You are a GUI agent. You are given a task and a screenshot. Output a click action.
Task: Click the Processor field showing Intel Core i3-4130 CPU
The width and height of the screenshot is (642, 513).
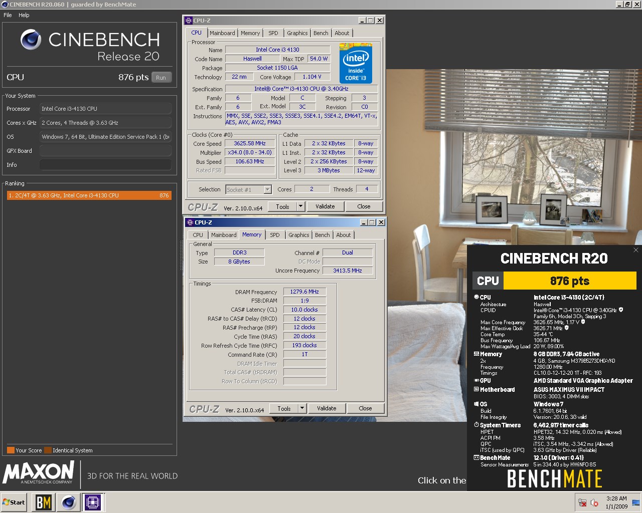105,109
